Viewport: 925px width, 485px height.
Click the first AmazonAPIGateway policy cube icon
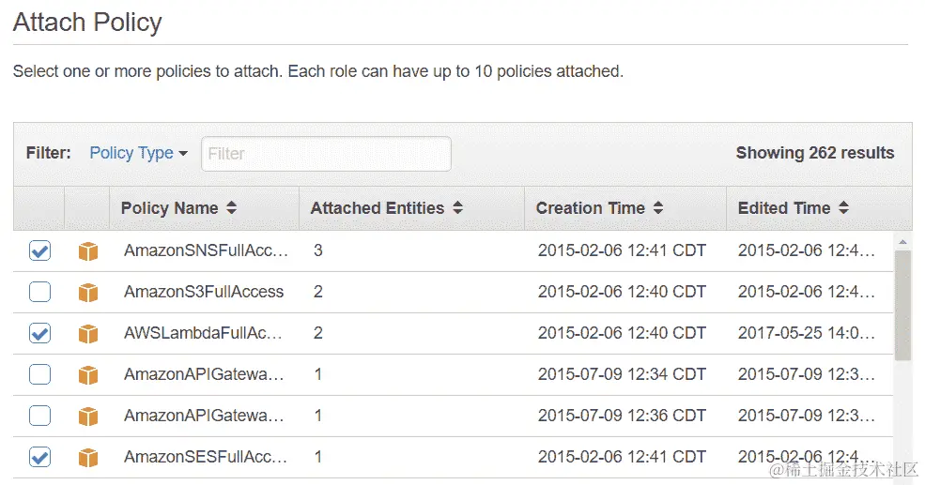(88, 375)
